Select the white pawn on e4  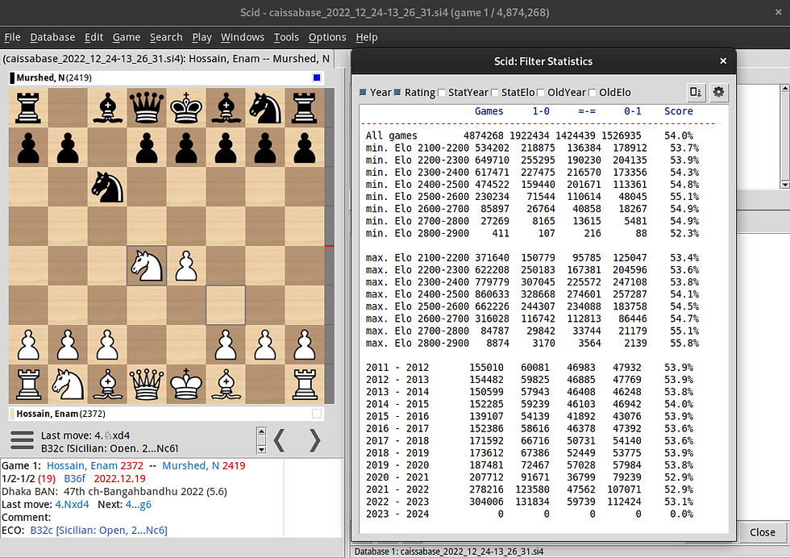(186, 265)
